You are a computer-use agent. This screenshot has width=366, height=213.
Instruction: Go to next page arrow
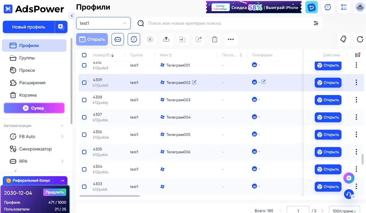pos(323,211)
